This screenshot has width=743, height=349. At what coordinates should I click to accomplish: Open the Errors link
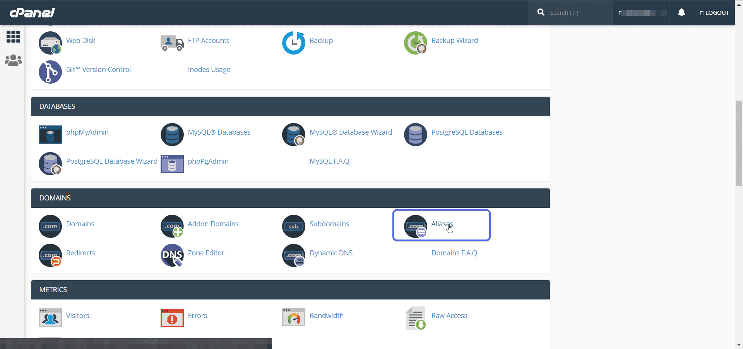(x=197, y=316)
